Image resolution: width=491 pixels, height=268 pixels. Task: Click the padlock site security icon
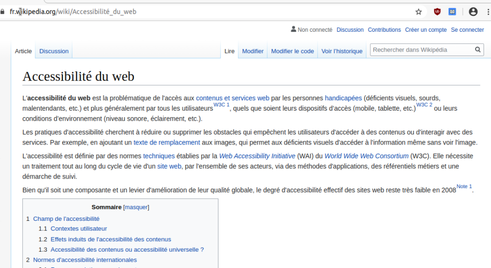[x=2, y=12]
